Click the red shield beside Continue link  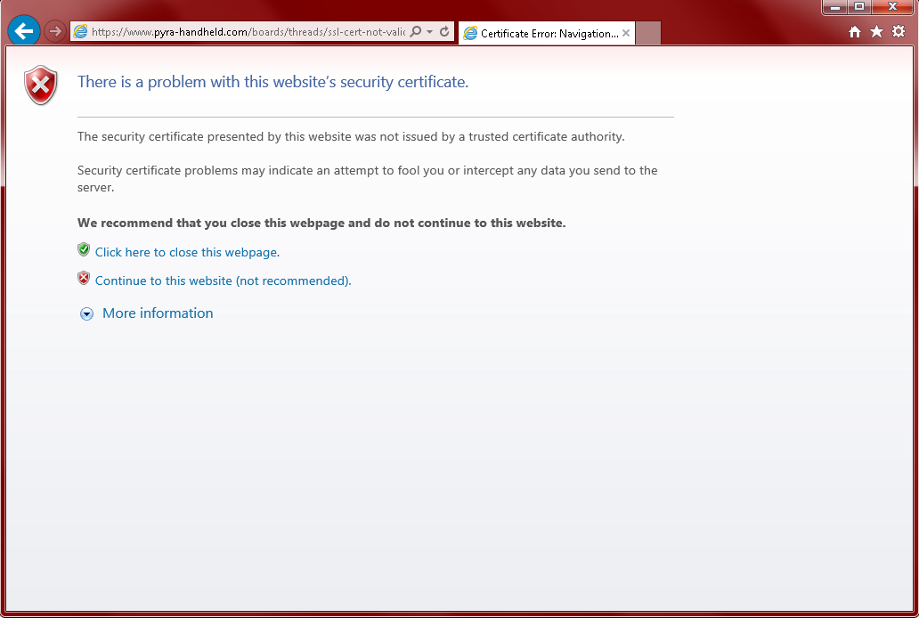tap(84, 279)
